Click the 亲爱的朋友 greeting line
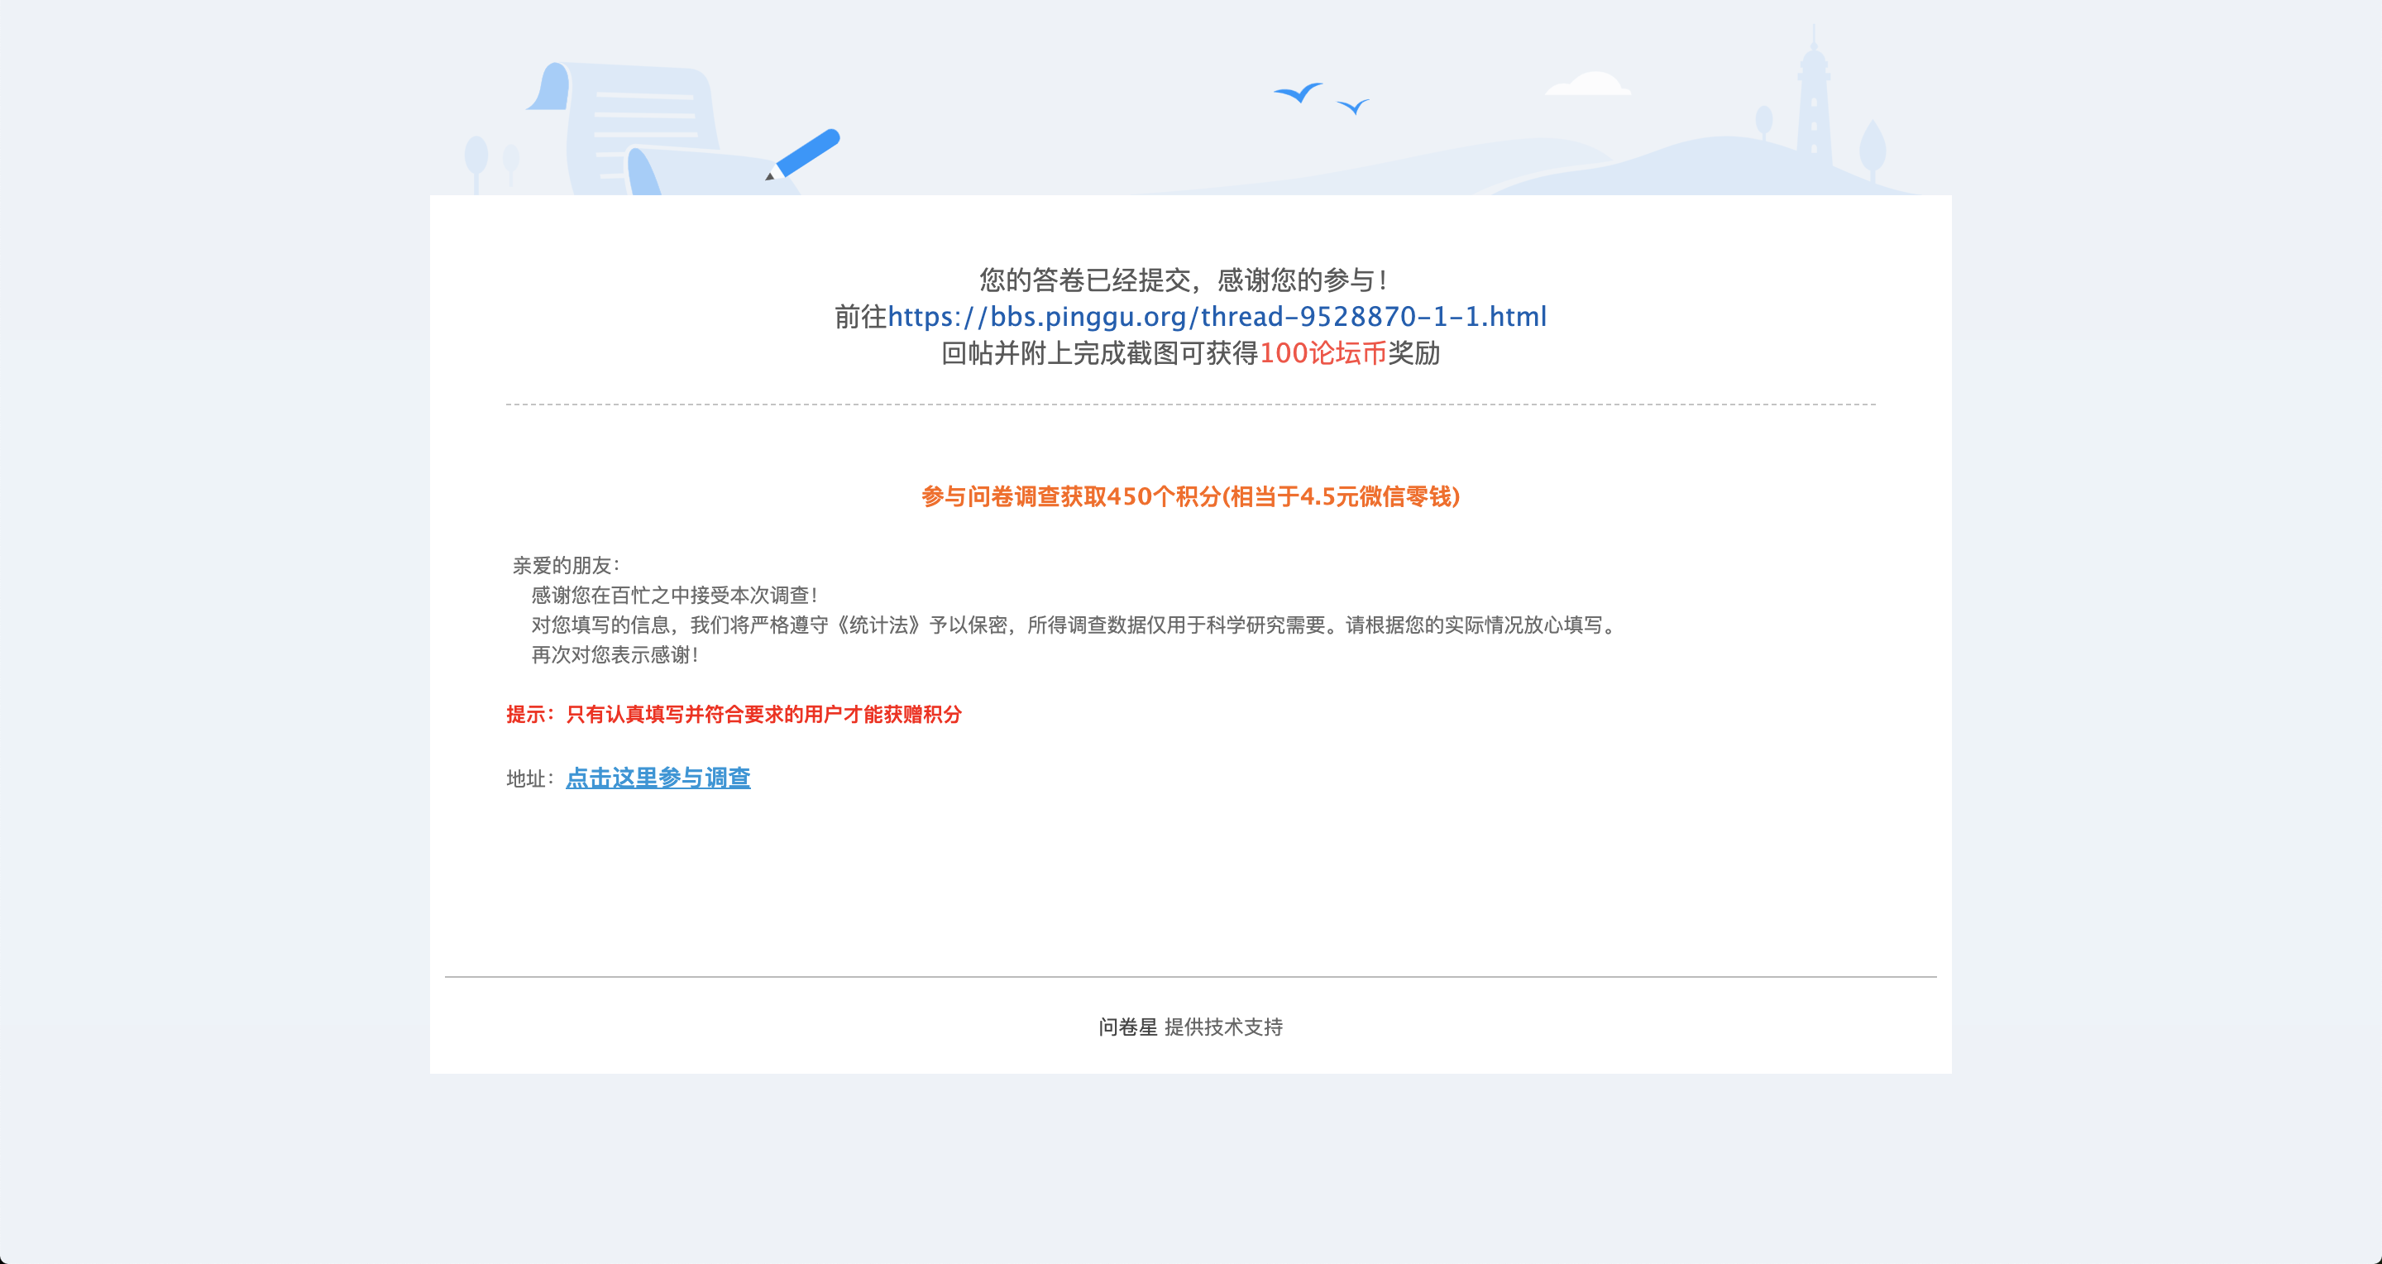This screenshot has height=1264, width=2382. pyautogui.click(x=566, y=565)
